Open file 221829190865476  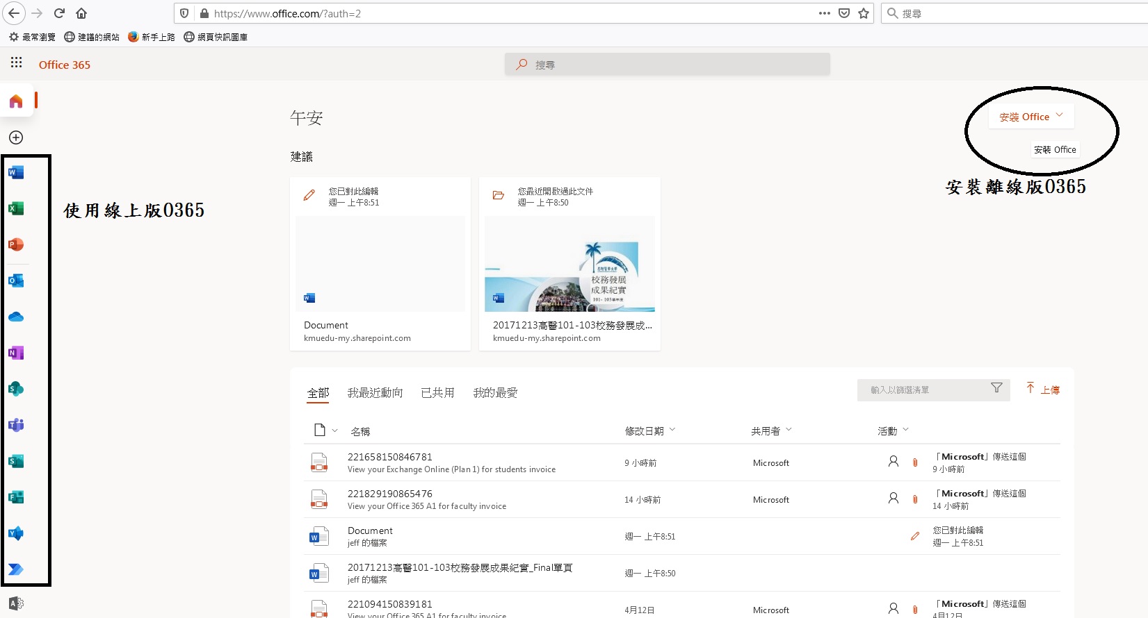(390, 494)
